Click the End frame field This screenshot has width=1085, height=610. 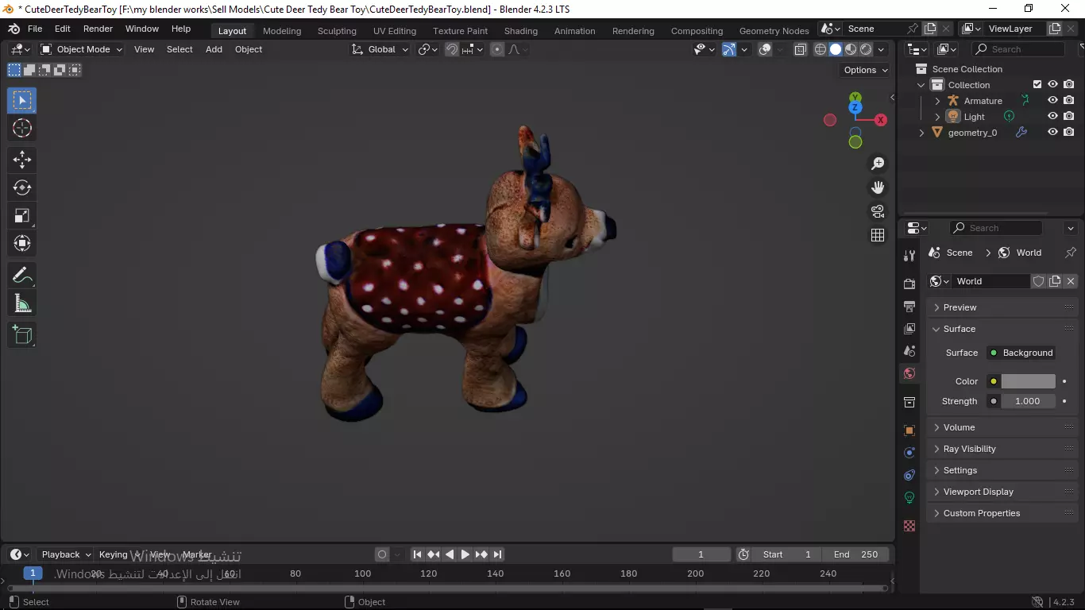tap(856, 554)
